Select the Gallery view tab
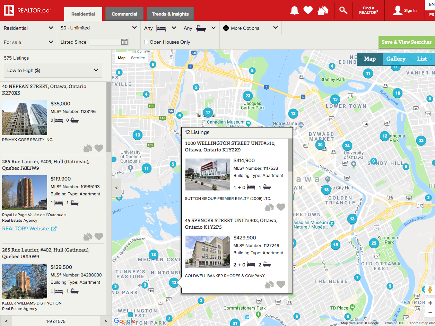Viewport: 435px width, 326px height. pos(395,59)
